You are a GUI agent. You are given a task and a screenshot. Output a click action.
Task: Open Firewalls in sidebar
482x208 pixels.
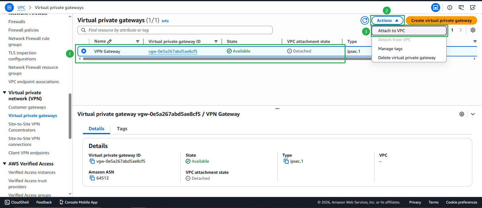click(x=17, y=22)
